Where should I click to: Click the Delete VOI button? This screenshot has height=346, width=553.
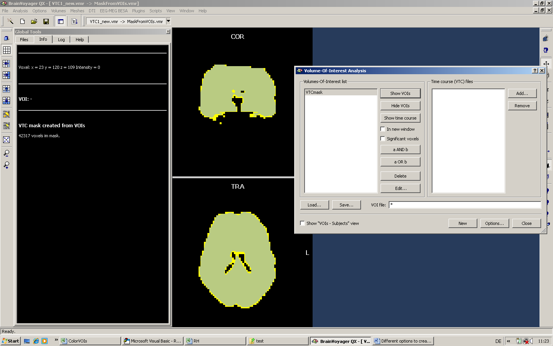coord(400,176)
